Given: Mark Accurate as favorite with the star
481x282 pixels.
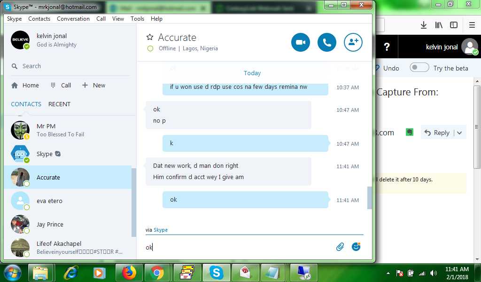Looking at the screenshot, I should tap(150, 38).
